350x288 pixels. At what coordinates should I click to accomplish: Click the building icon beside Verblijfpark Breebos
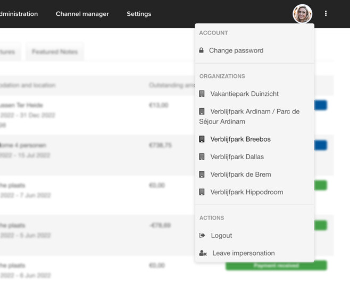point(202,139)
